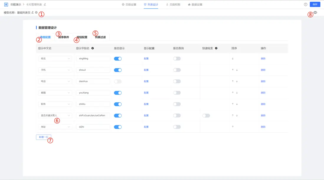Move the 姓名 row down
Screen dimensions: 324x180
pos(233,58)
